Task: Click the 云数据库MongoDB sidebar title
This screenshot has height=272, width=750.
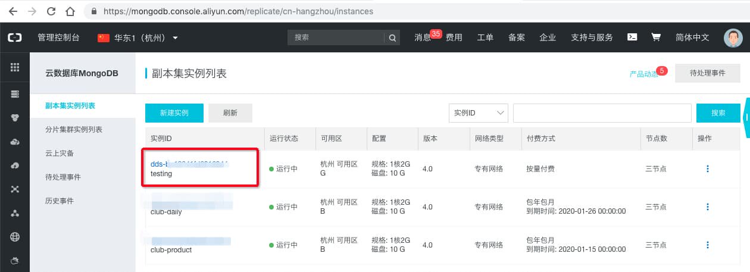Action: pos(82,73)
